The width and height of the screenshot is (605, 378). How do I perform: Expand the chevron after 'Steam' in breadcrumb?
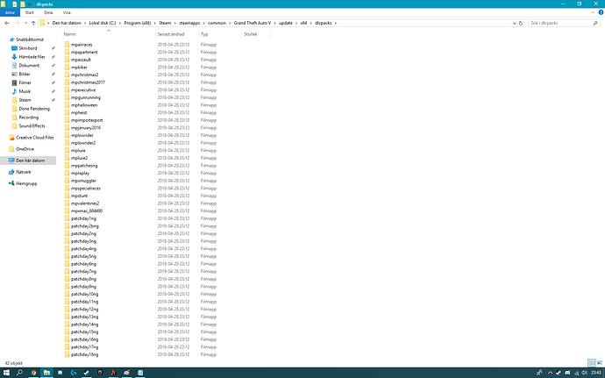tap(174, 23)
